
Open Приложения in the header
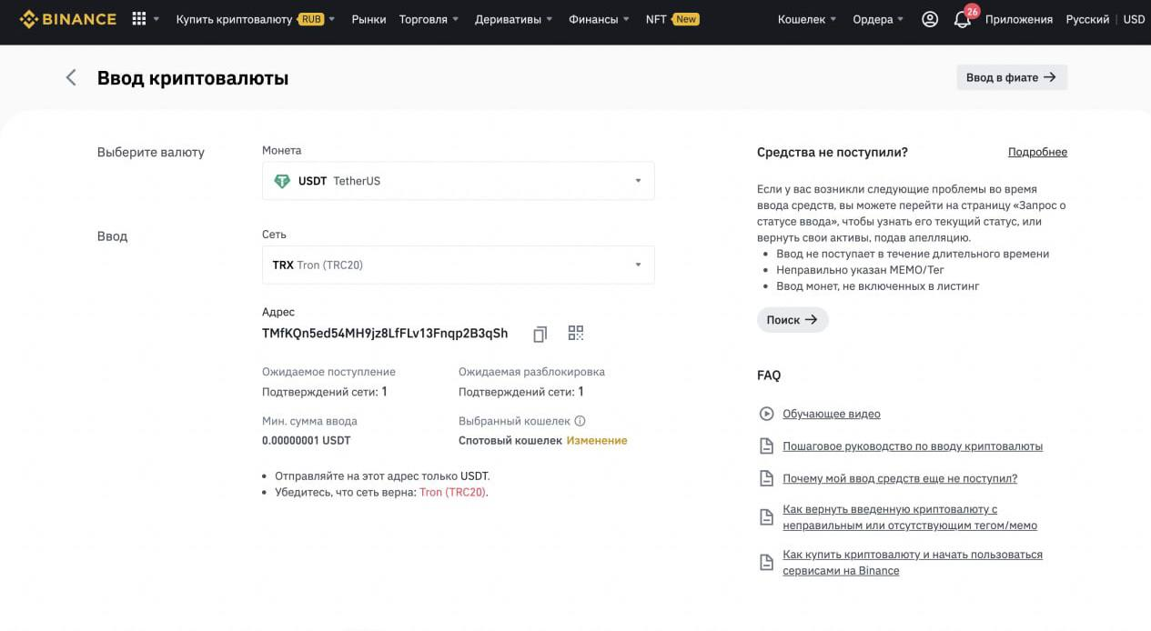click(x=1019, y=19)
